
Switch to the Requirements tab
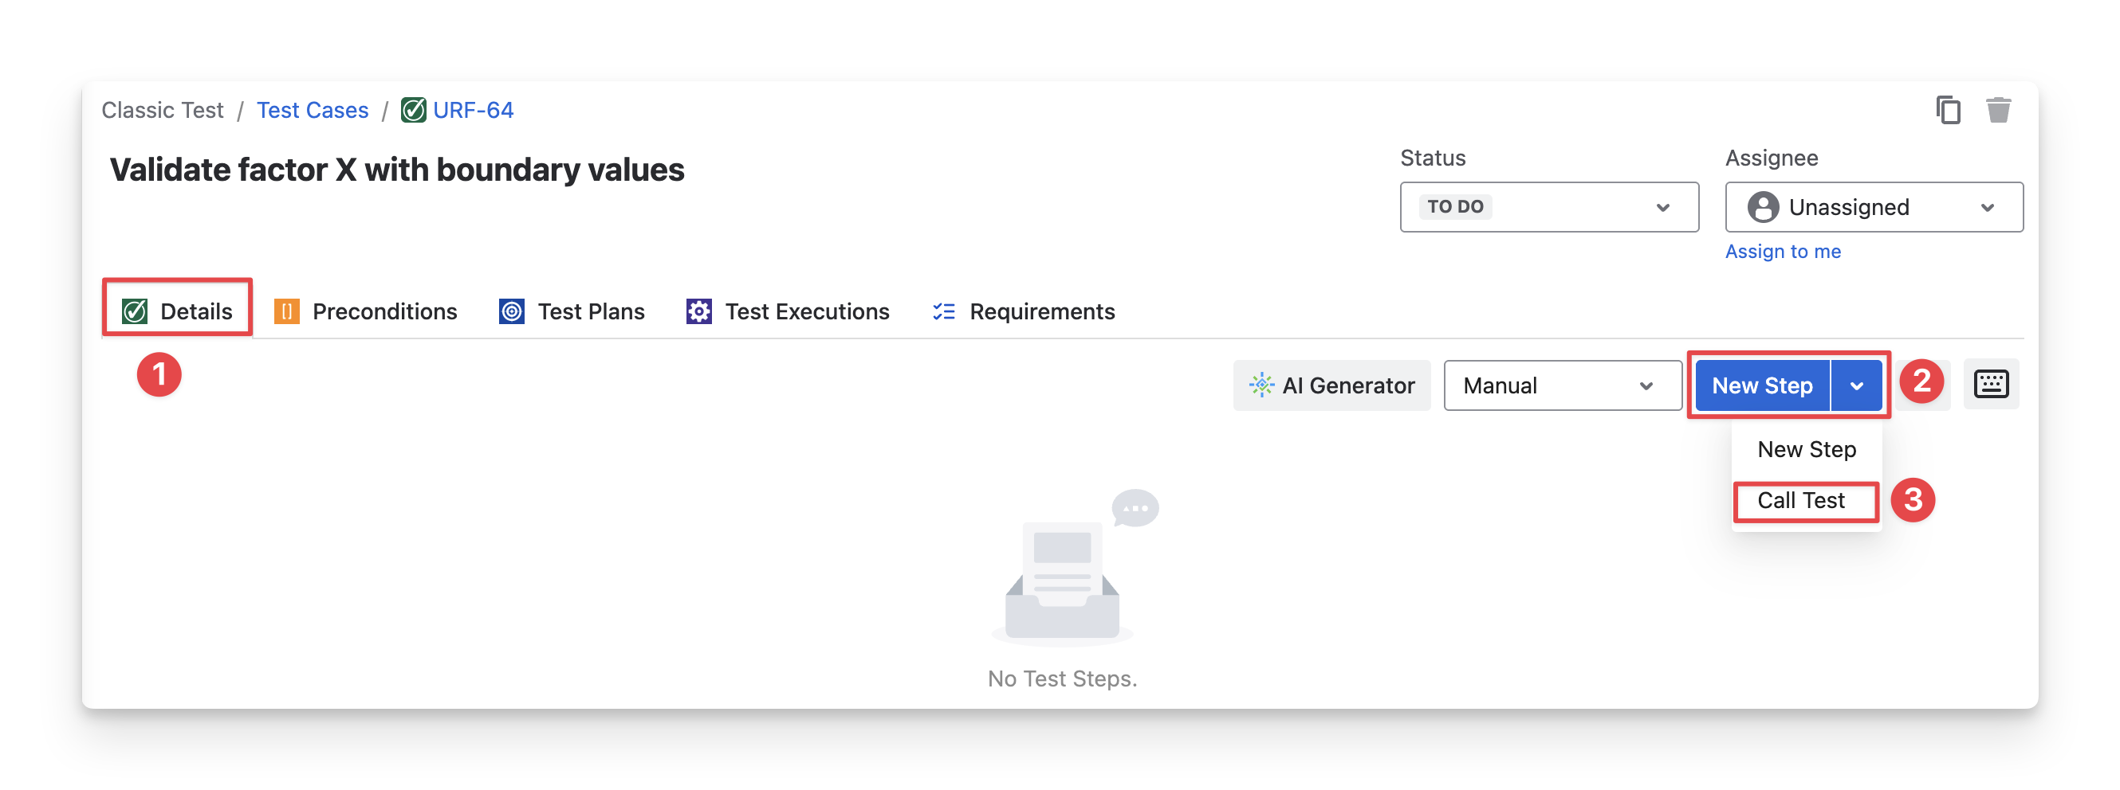pos(1023,311)
